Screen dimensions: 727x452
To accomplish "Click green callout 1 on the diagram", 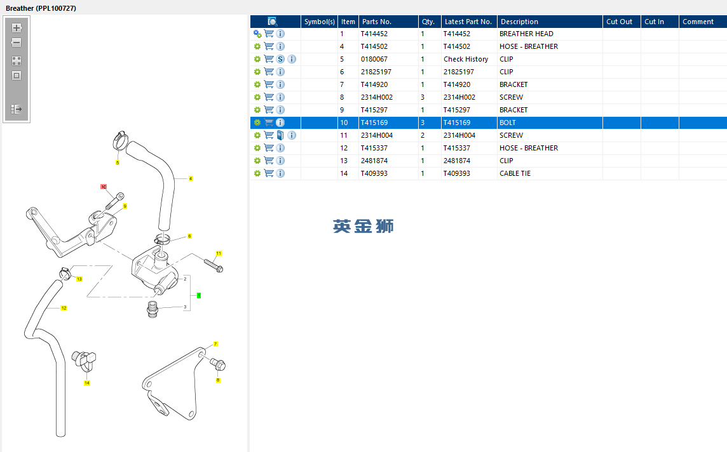I will tap(199, 295).
